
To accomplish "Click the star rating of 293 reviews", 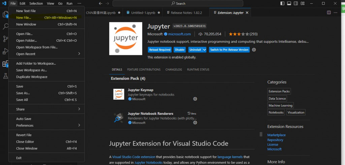I will 243,34.
